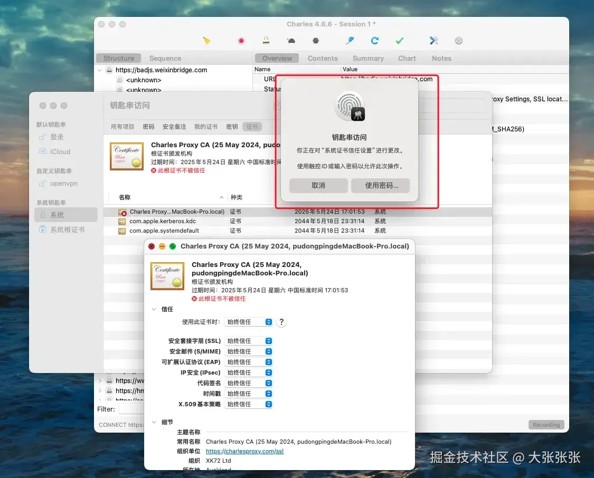Select the 系统 keychain in sidebar
594x478 pixels.
[x=66, y=215]
